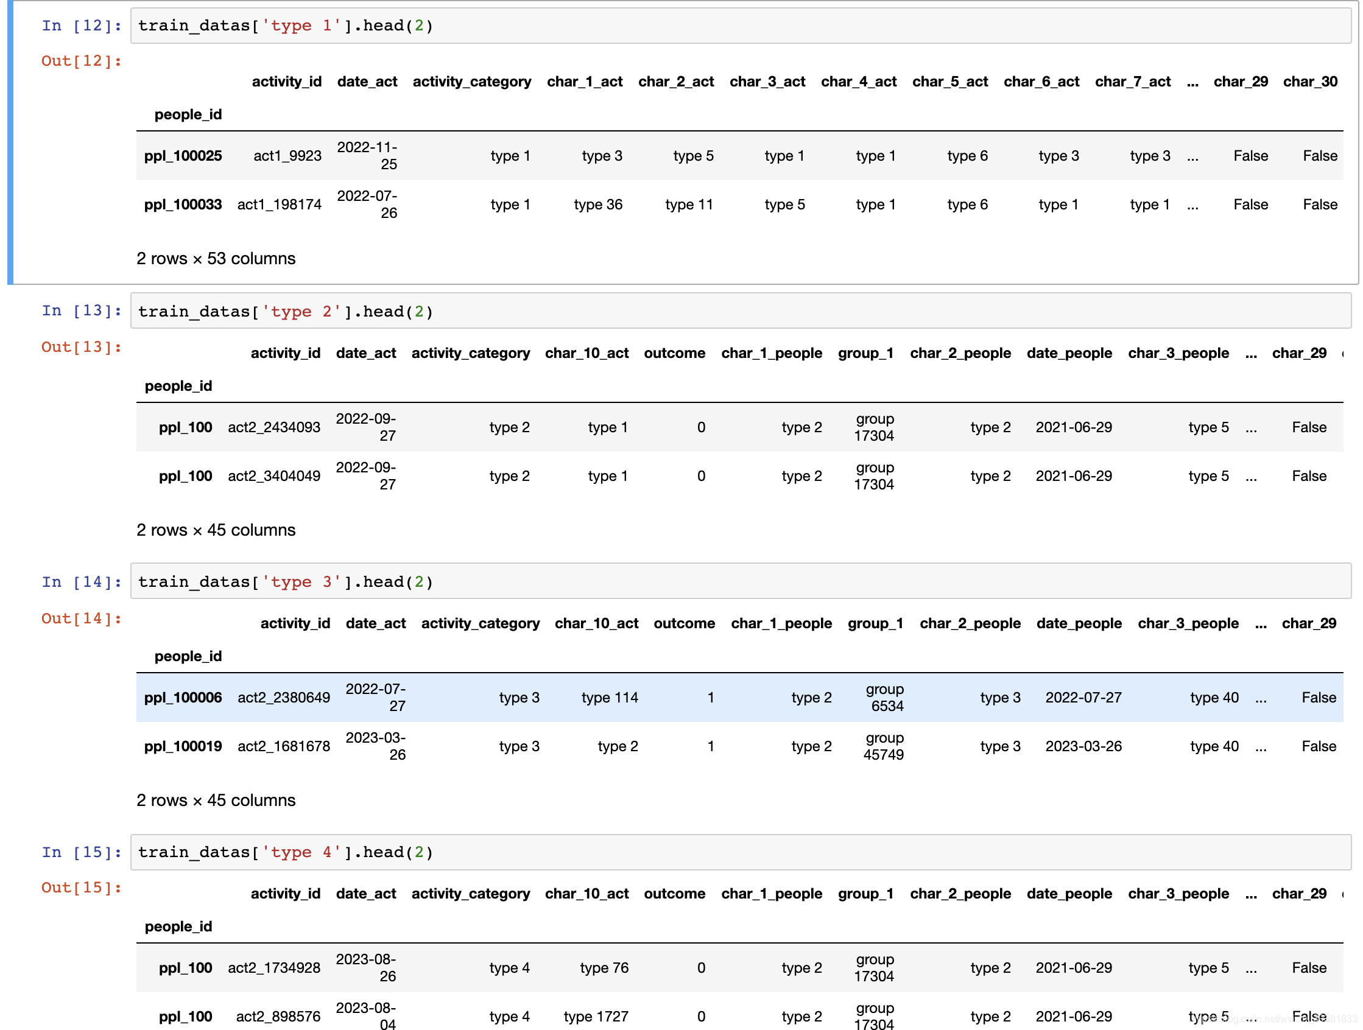The width and height of the screenshot is (1363, 1030).
Task: Click the type 1727 cell
Action: tap(596, 1017)
